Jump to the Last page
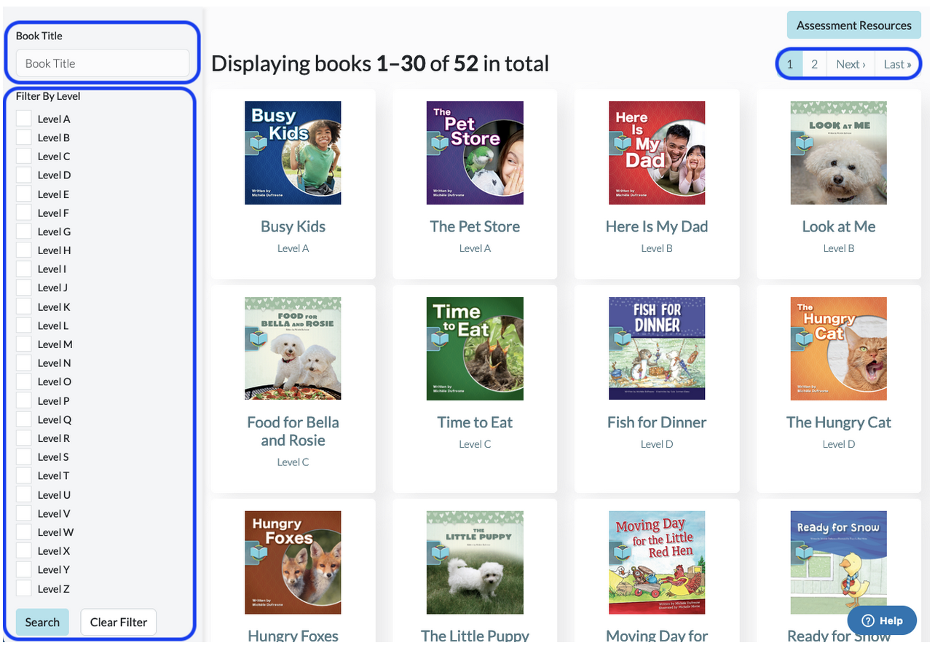 tap(897, 64)
